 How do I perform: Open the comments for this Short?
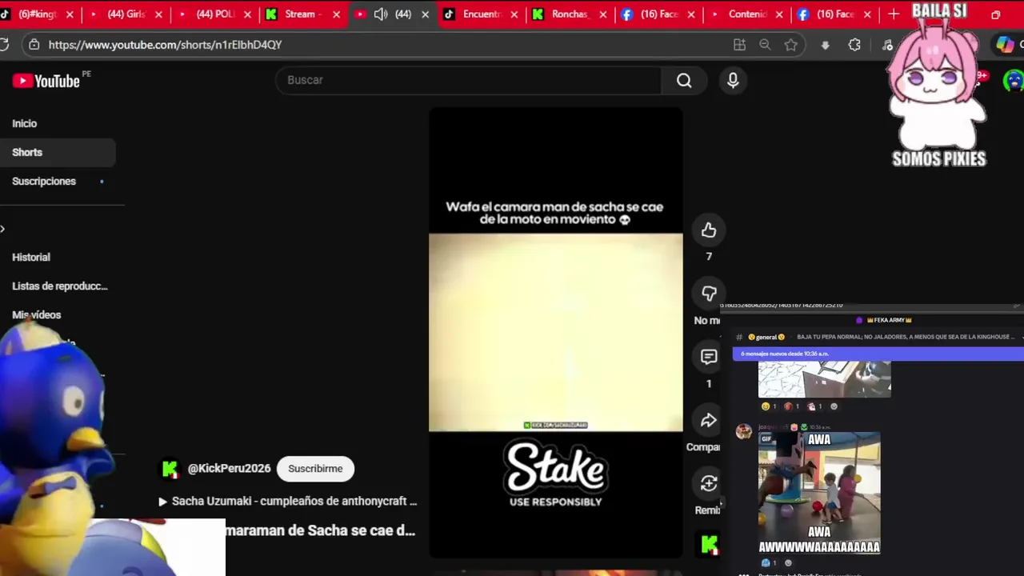pyautogui.click(x=709, y=357)
